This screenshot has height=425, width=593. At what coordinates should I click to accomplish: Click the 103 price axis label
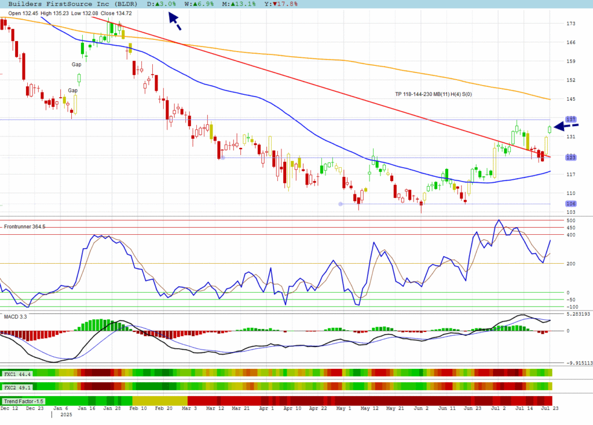[570, 212]
